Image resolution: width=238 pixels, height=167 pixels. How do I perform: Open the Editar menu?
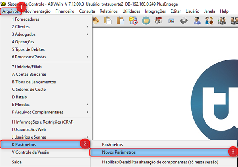[x=176, y=11]
